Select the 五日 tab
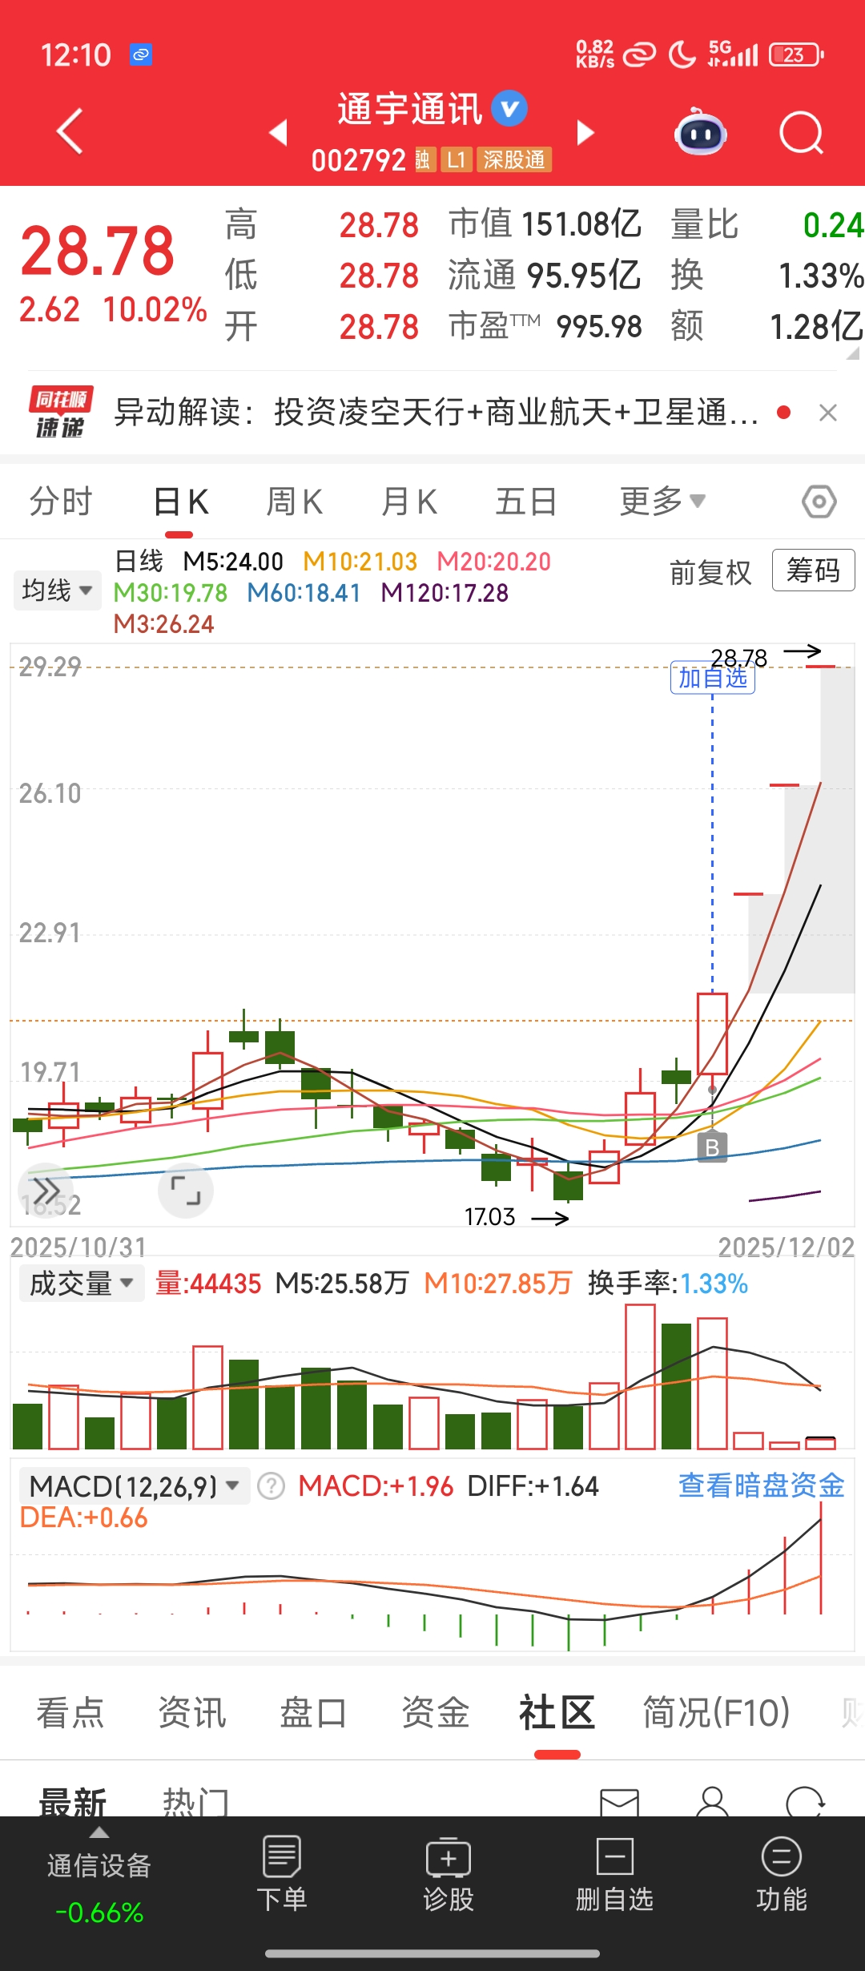 [526, 502]
